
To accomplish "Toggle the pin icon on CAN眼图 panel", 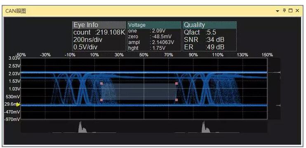I will point(284,11).
